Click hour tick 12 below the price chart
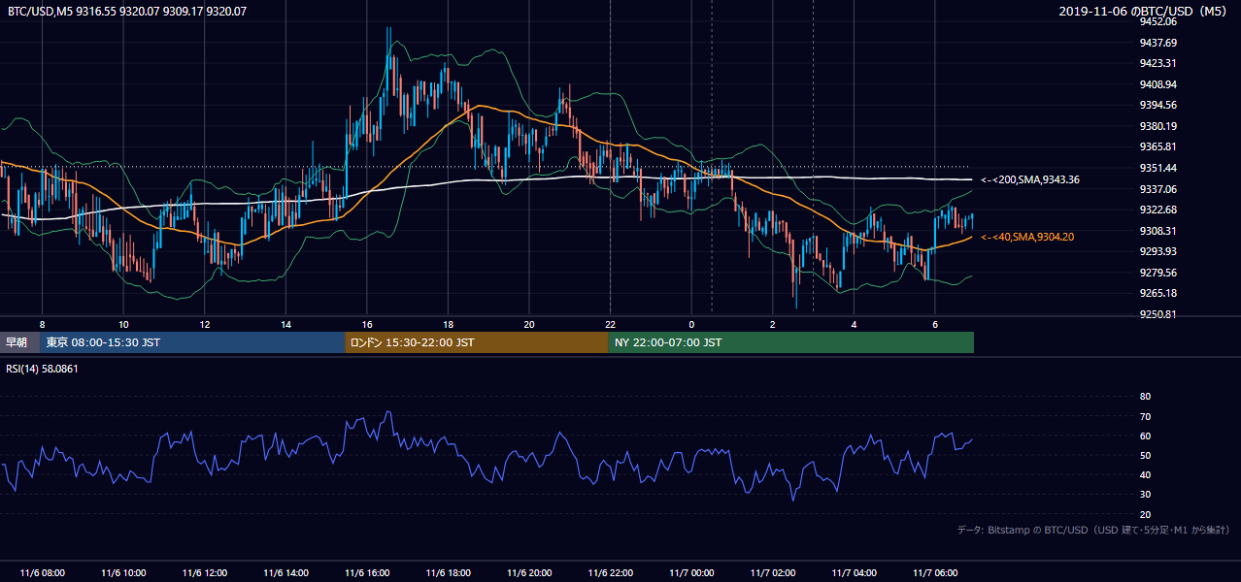The width and height of the screenshot is (1241, 582). 205,324
